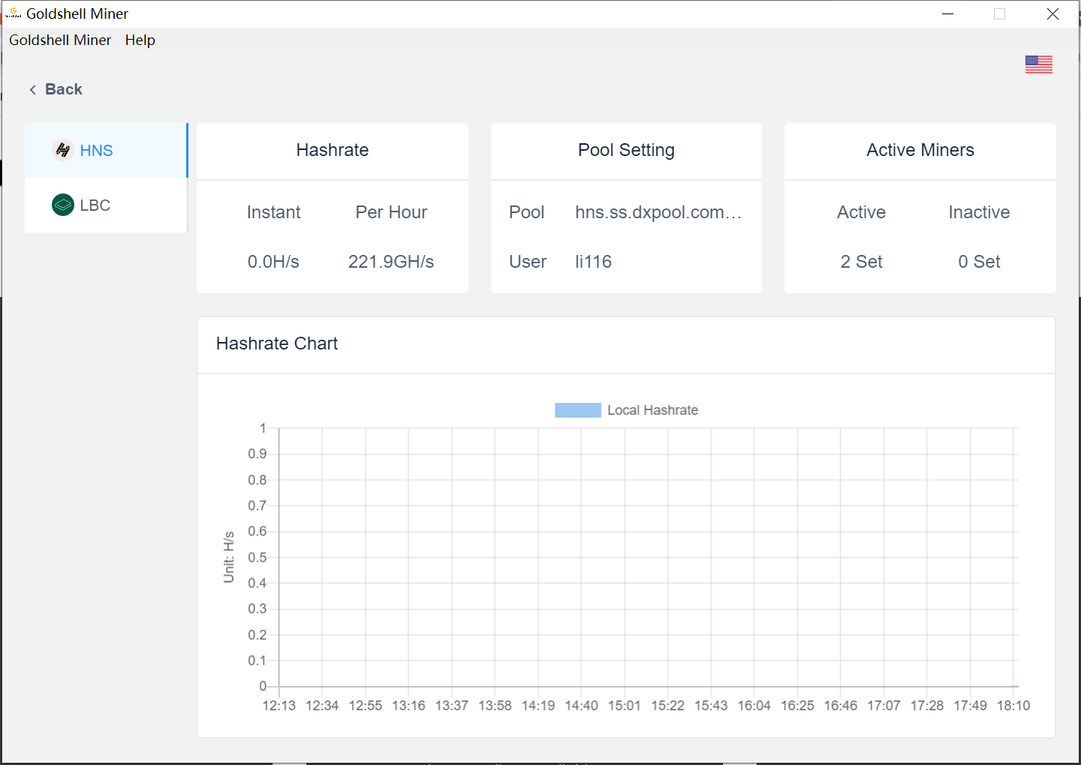Click the Back chevron arrow
Image resolution: width=1081 pixels, height=765 pixels.
(x=32, y=89)
